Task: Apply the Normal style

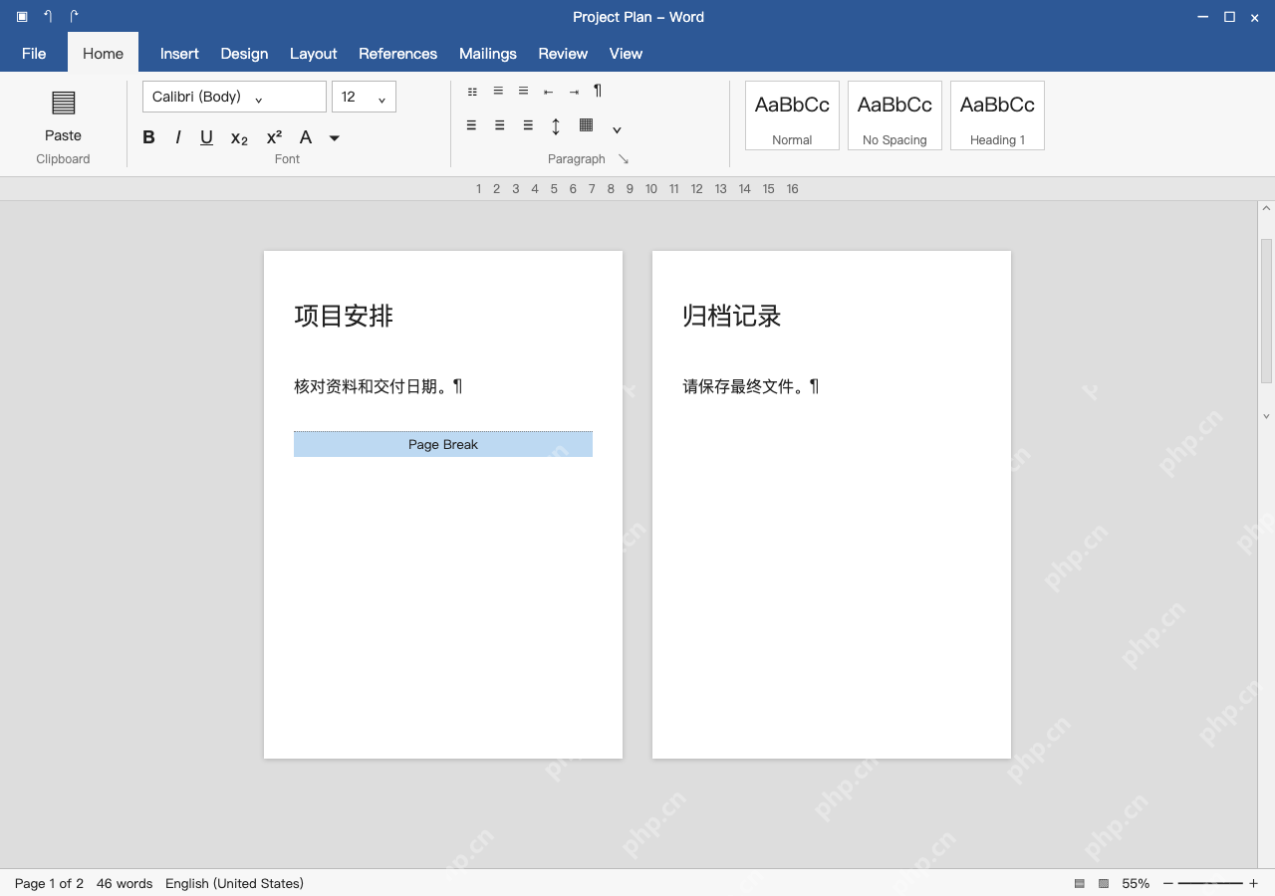Action: 792,115
